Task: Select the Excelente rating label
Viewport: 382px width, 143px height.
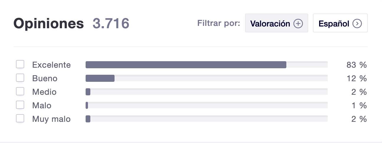Action: (x=51, y=65)
